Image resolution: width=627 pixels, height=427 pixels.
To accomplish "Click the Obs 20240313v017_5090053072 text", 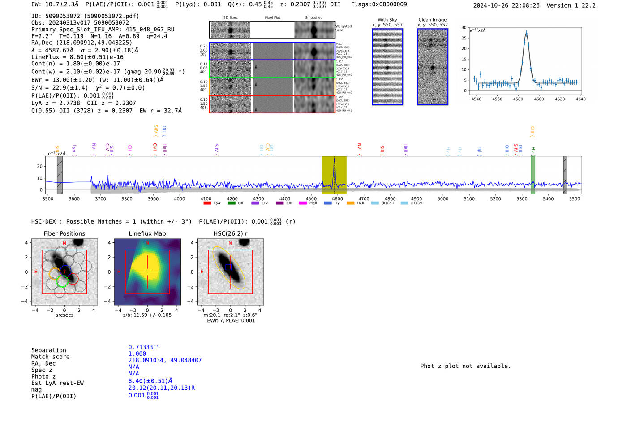I will pos(80,23).
